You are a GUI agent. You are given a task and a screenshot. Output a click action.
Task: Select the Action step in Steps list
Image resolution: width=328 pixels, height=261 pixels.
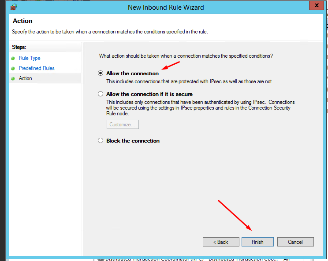click(26, 78)
